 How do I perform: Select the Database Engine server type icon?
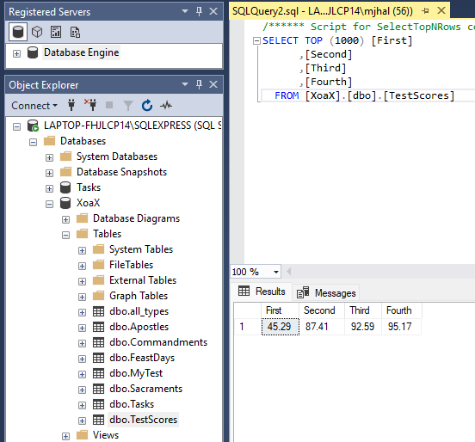18,32
